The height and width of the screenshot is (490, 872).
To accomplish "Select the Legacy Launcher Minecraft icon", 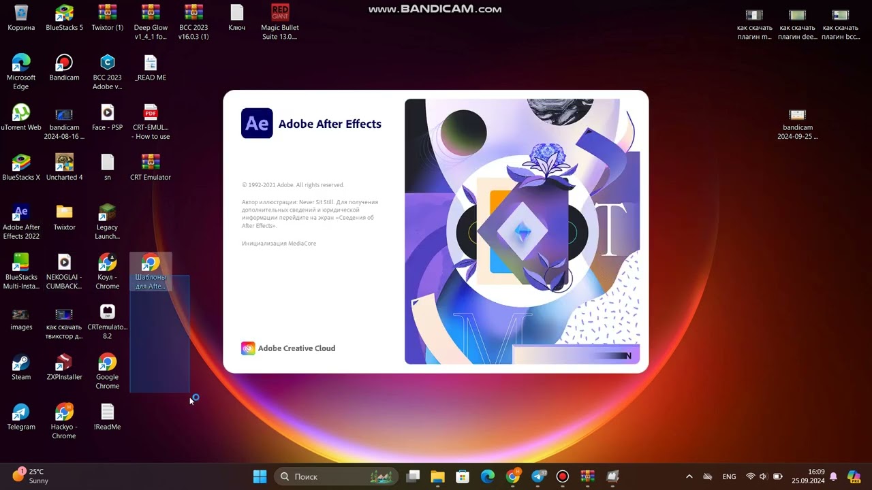I will tap(107, 222).
